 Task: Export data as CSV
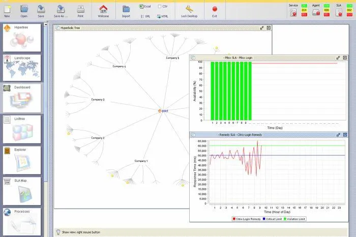[163, 7]
